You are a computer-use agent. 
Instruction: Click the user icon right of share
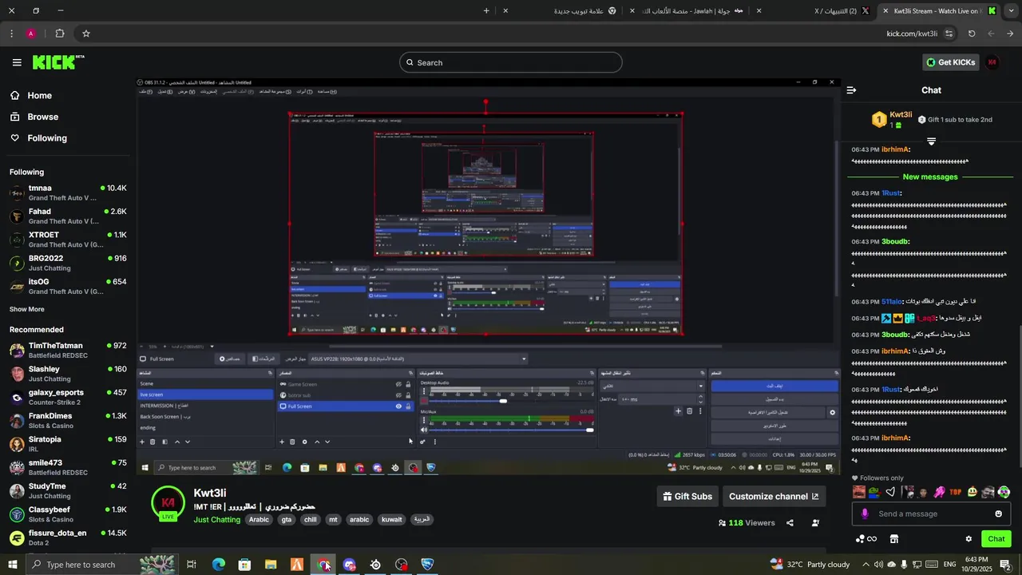(x=815, y=523)
